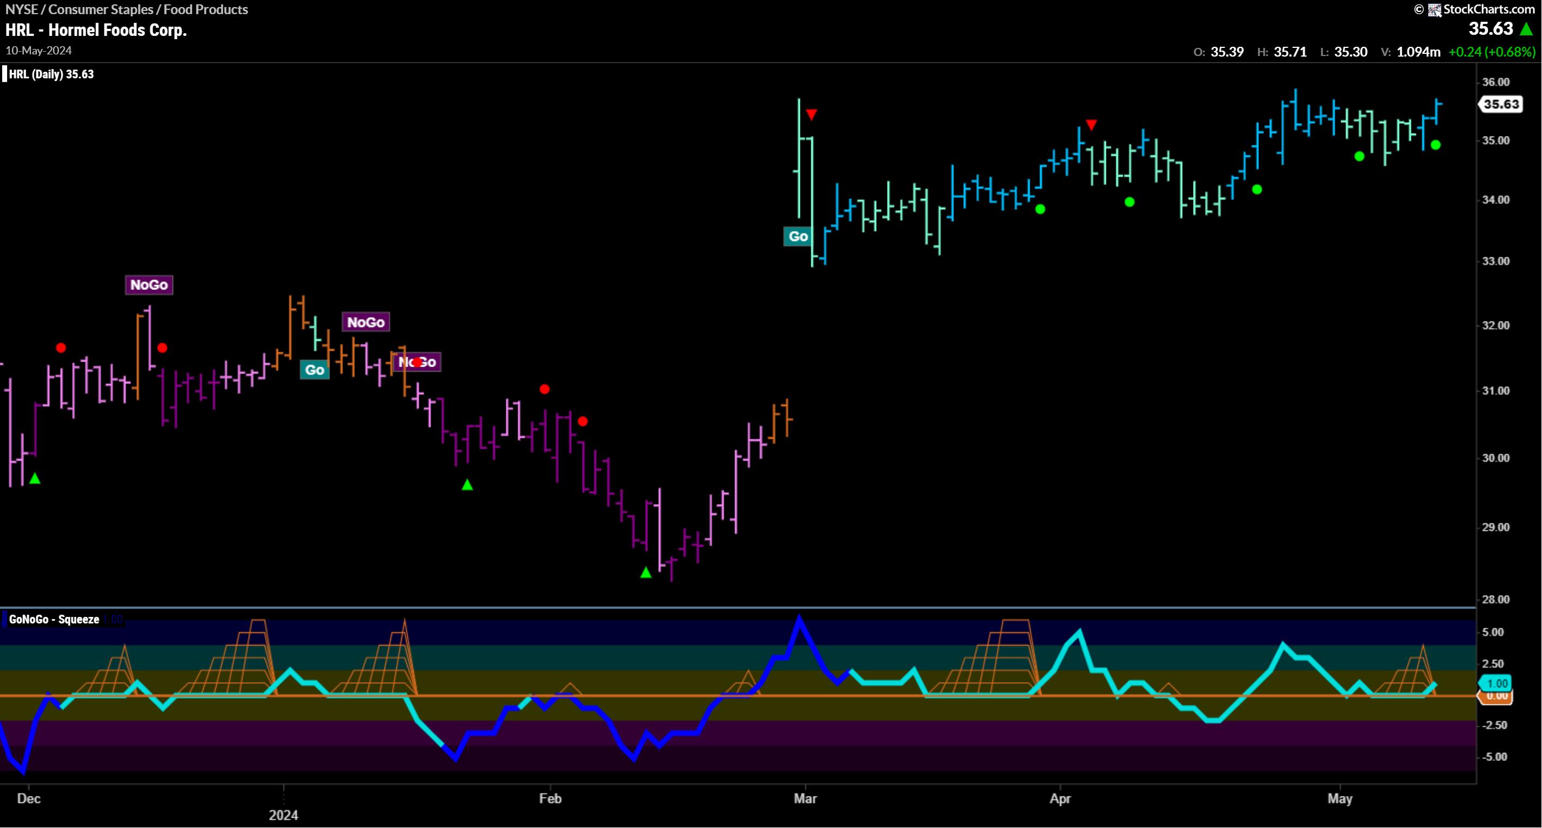Click the red down triangle marker in early April
The image size is (1542, 828).
coord(1091,125)
